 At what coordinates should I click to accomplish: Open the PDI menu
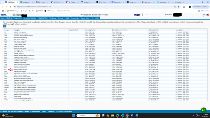point(92,18)
